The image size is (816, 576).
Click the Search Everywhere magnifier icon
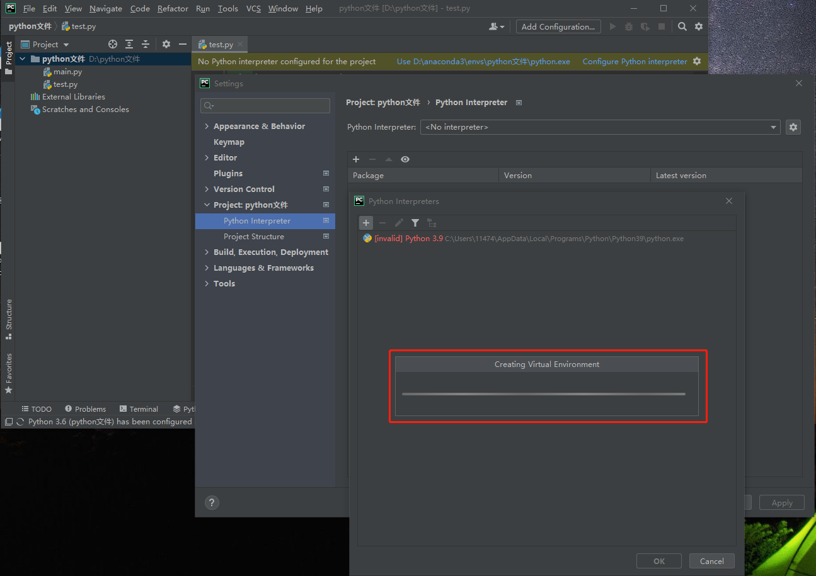pos(682,26)
